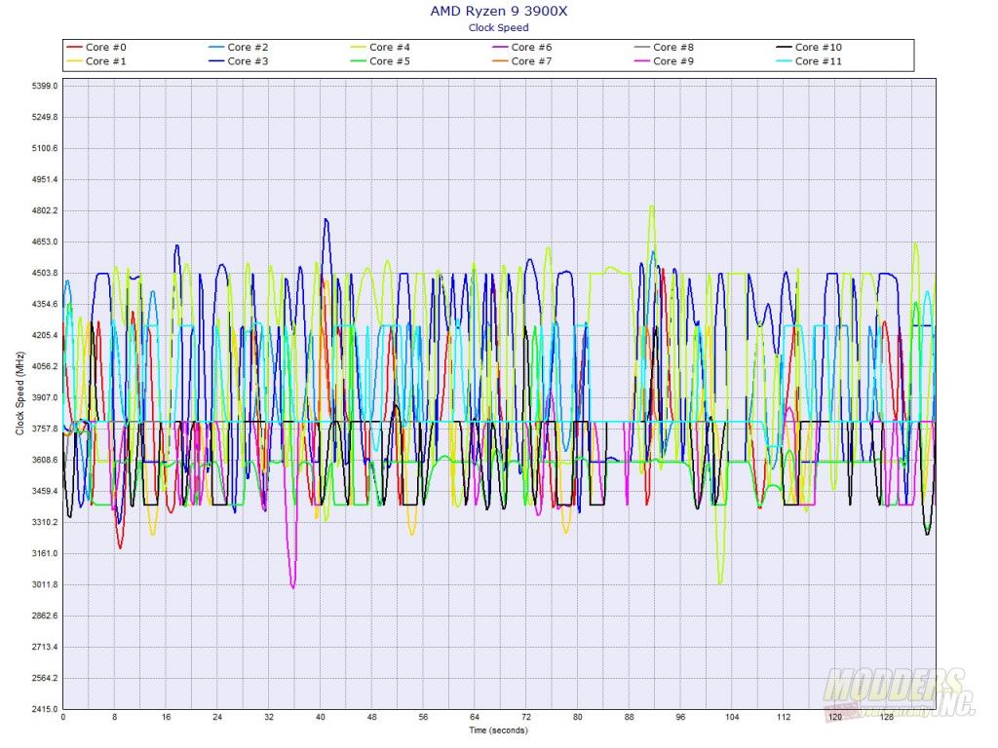Click the horizontal axis title "Time (seconds)"

498,730
